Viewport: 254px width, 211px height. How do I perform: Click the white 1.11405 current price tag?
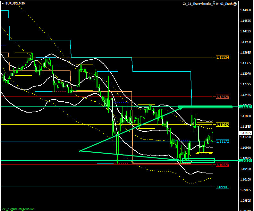click(x=245, y=133)
